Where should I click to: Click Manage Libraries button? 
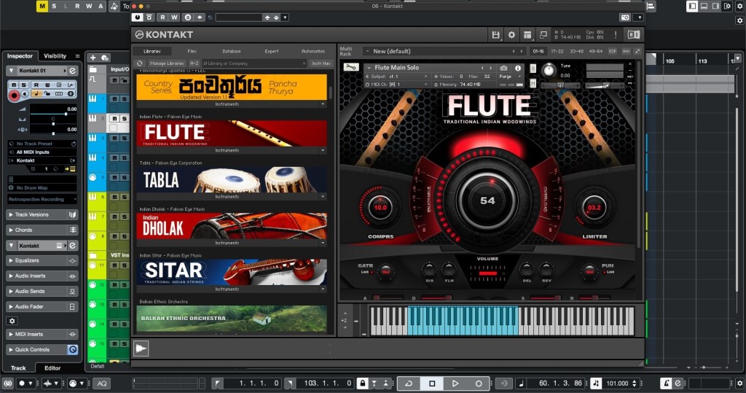[167, 63]
